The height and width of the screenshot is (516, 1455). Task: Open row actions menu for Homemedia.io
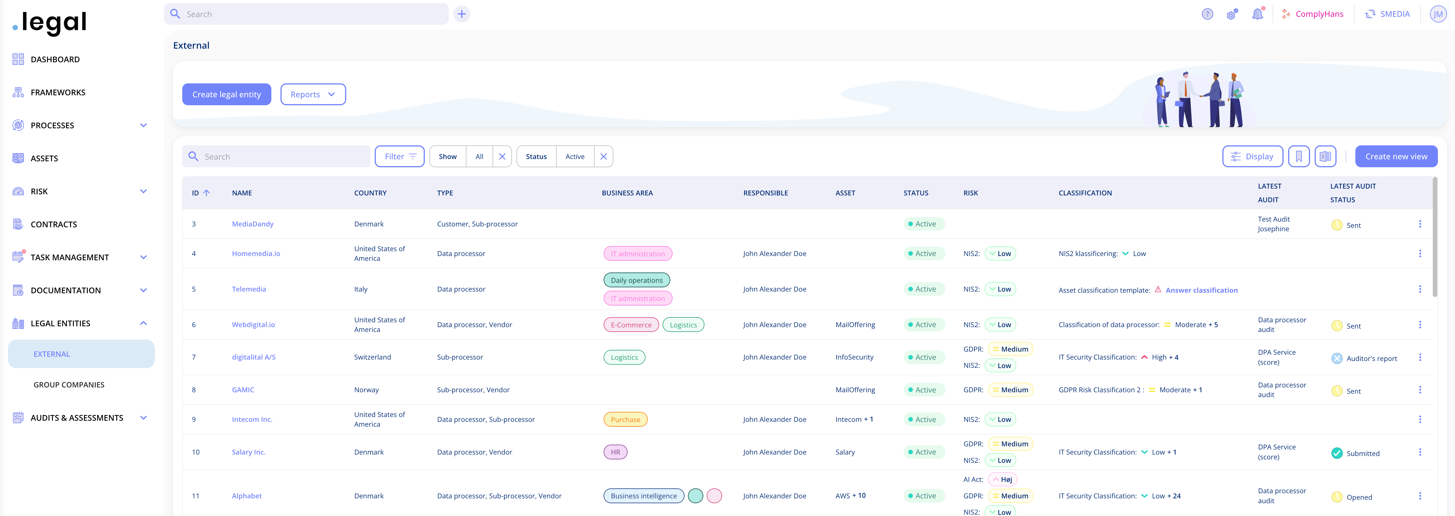(x=1419, y=253)
